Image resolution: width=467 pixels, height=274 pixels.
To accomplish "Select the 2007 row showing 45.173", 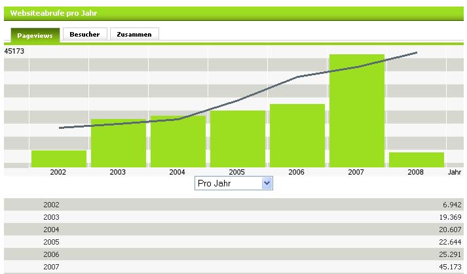I will coord(233,267).
